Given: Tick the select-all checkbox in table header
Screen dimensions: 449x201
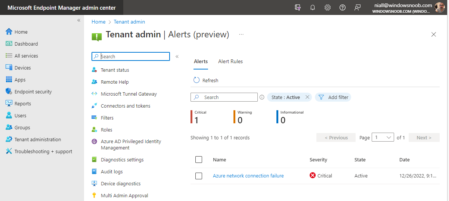Looking at the screenshot, I should tap(199, 160).
